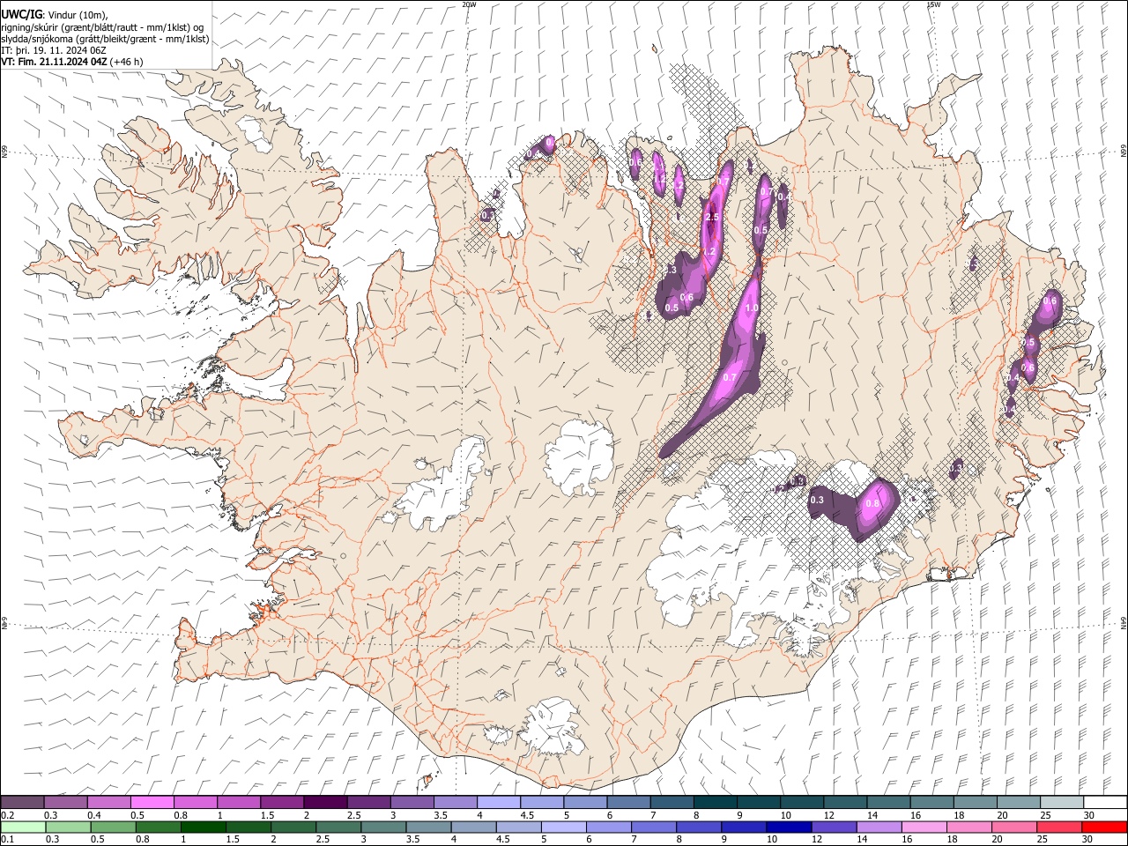Select the dark teal 8 snow-scale swatch
The image size is (1128, 846).
(714, 803)
